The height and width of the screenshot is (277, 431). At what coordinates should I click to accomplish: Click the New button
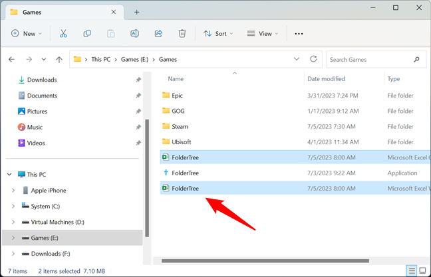click(27, 33)
